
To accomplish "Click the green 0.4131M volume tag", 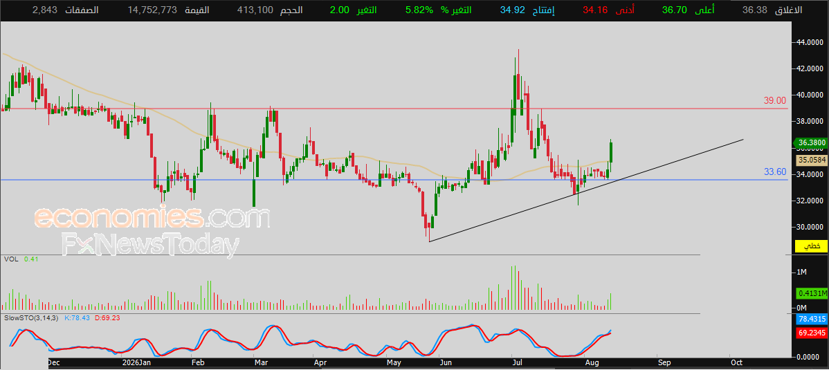I will point(811,293).
